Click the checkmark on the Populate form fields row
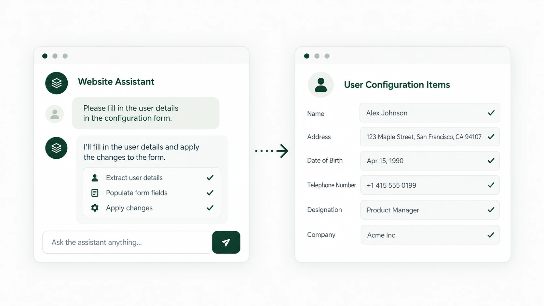The width and height of the screenshot is (544, 306). (210, 193)
